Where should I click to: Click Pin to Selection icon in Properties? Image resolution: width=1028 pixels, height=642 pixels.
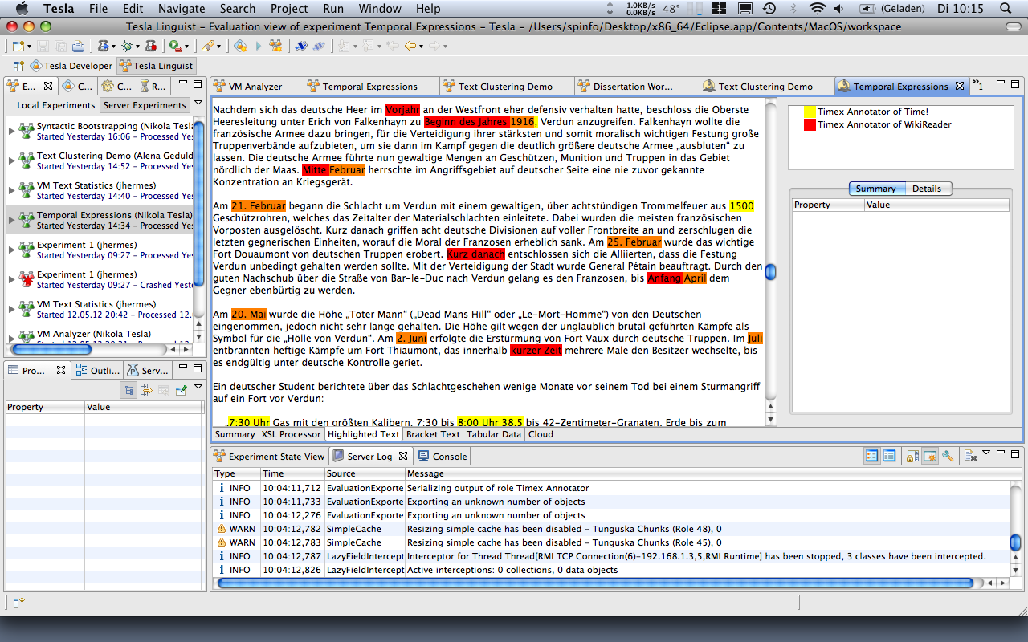[x=182, y=390]
